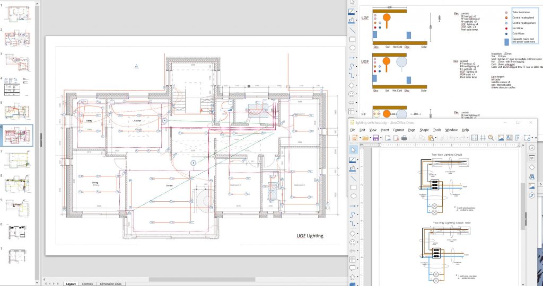Expand the Save dropdown arrow
The width and height of the screenshot is (543, 286).
(x=381, y=138)
